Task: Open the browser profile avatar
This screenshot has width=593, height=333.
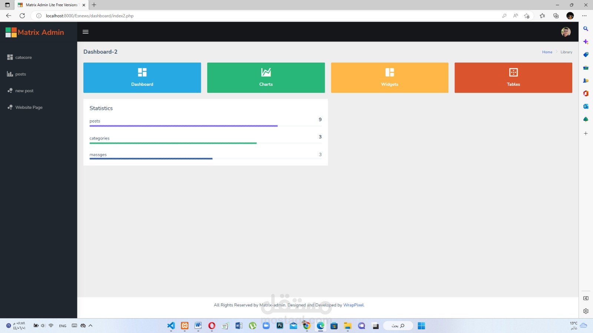Action: click(570, 16)
